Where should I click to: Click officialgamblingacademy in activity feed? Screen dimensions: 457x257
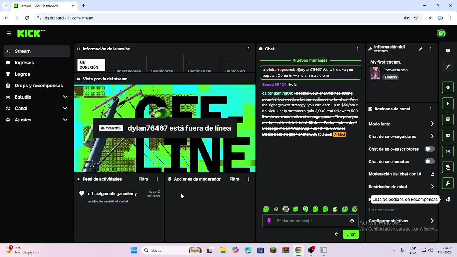coord(112,194)
